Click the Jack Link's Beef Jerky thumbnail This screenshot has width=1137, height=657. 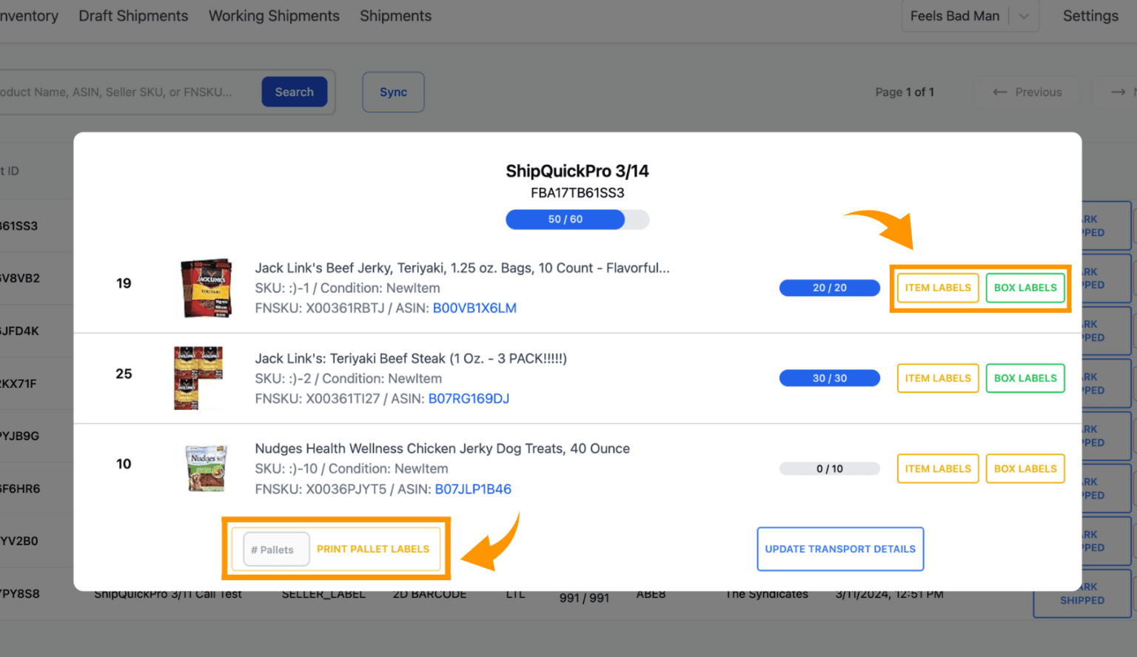click(x=207, y=288)
